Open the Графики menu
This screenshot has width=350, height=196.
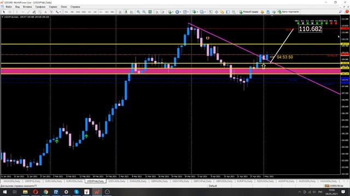[40, 7]
